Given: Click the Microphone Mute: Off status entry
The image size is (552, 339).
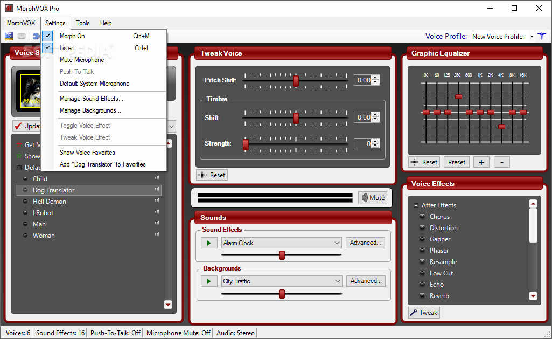Looking at the screenshot, I should [178, 333].
